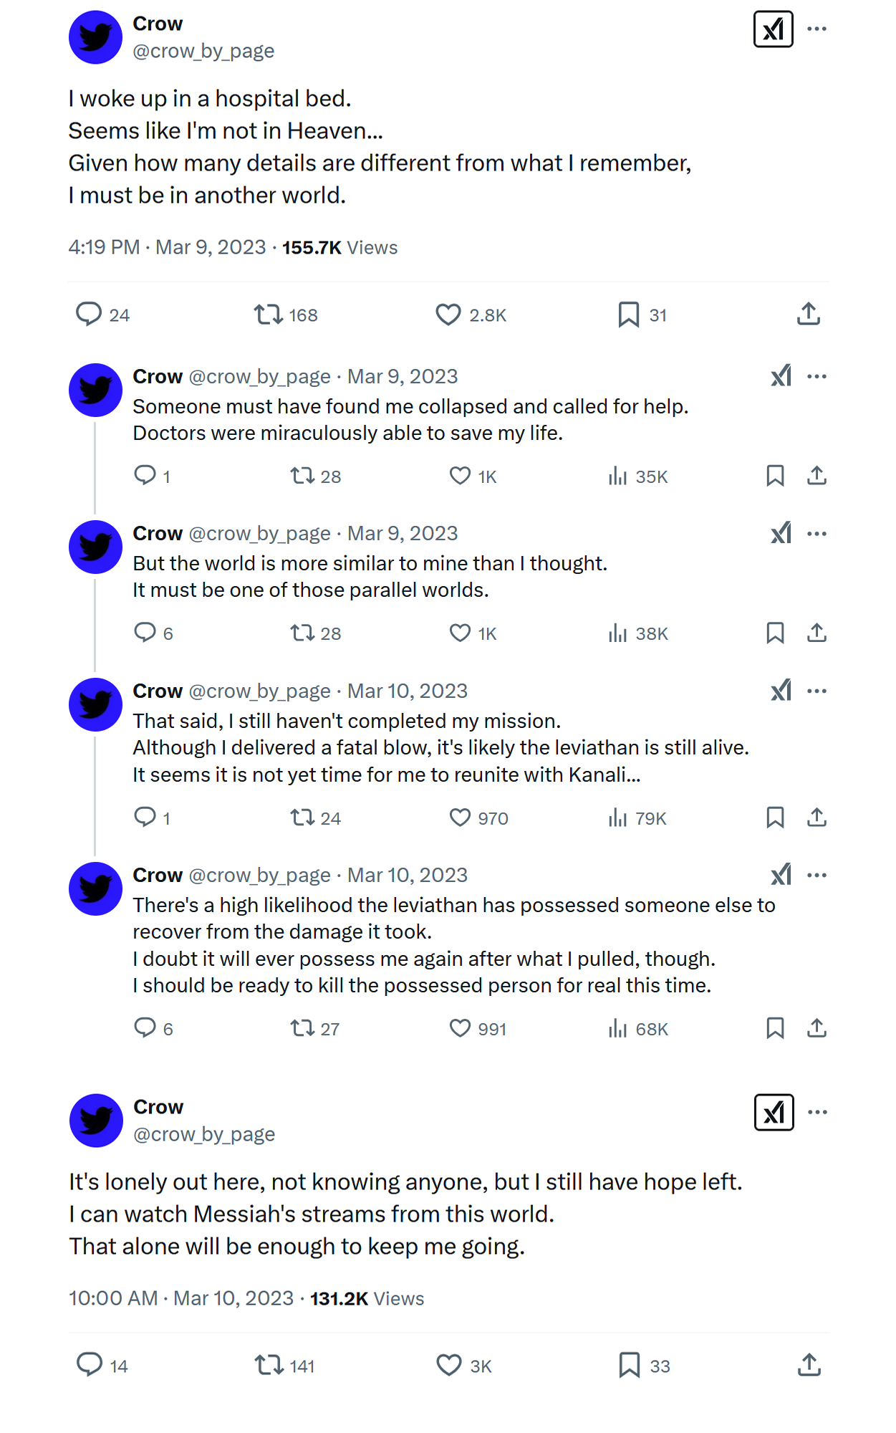Open the @crow_by_page handle on top tweet
Screen dimensions: 896x1433
point(203,51)
